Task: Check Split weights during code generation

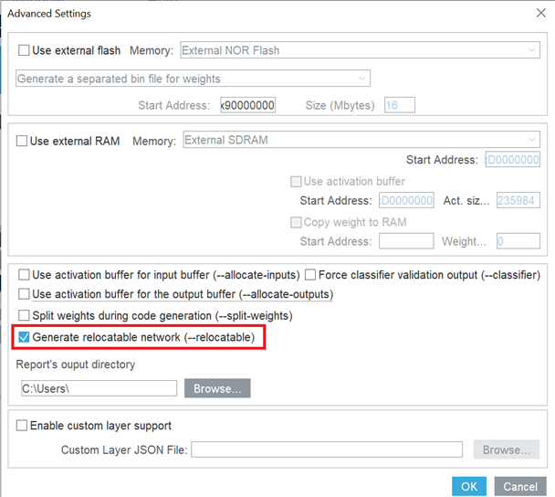Action: (24, 315)
